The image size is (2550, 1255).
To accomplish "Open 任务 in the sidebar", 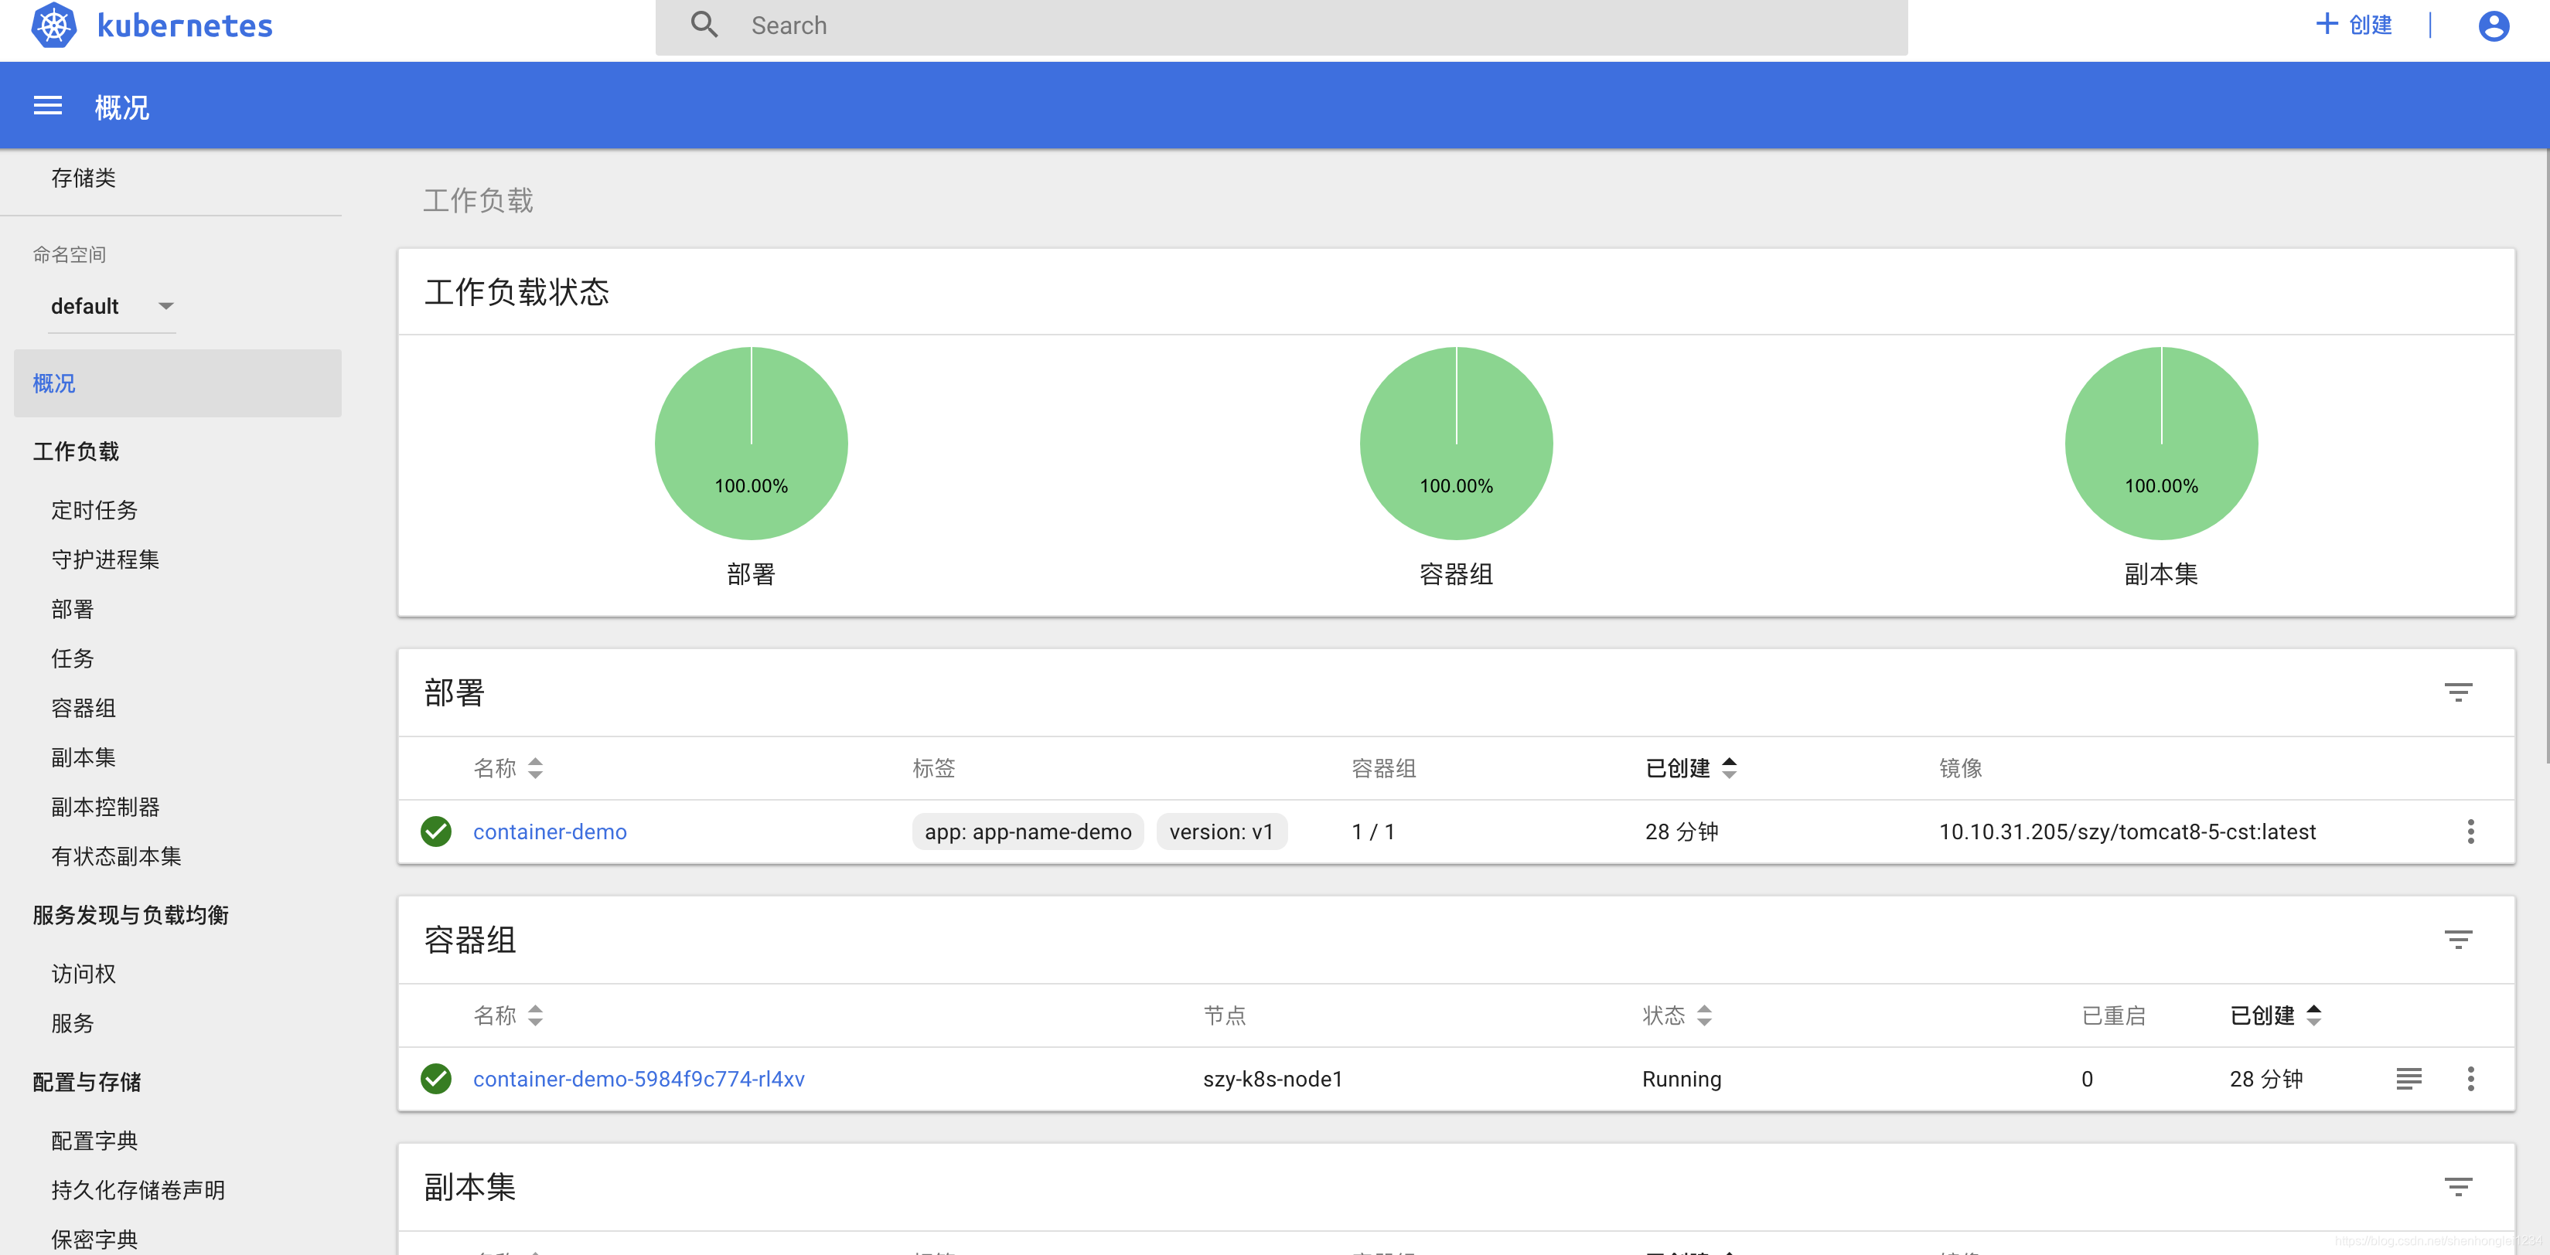I will (x=72, y=659).
